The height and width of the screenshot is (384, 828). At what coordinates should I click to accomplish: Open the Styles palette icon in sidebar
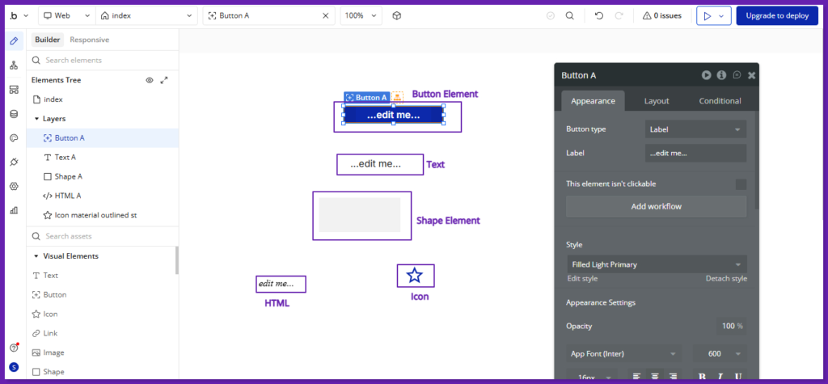14,138
